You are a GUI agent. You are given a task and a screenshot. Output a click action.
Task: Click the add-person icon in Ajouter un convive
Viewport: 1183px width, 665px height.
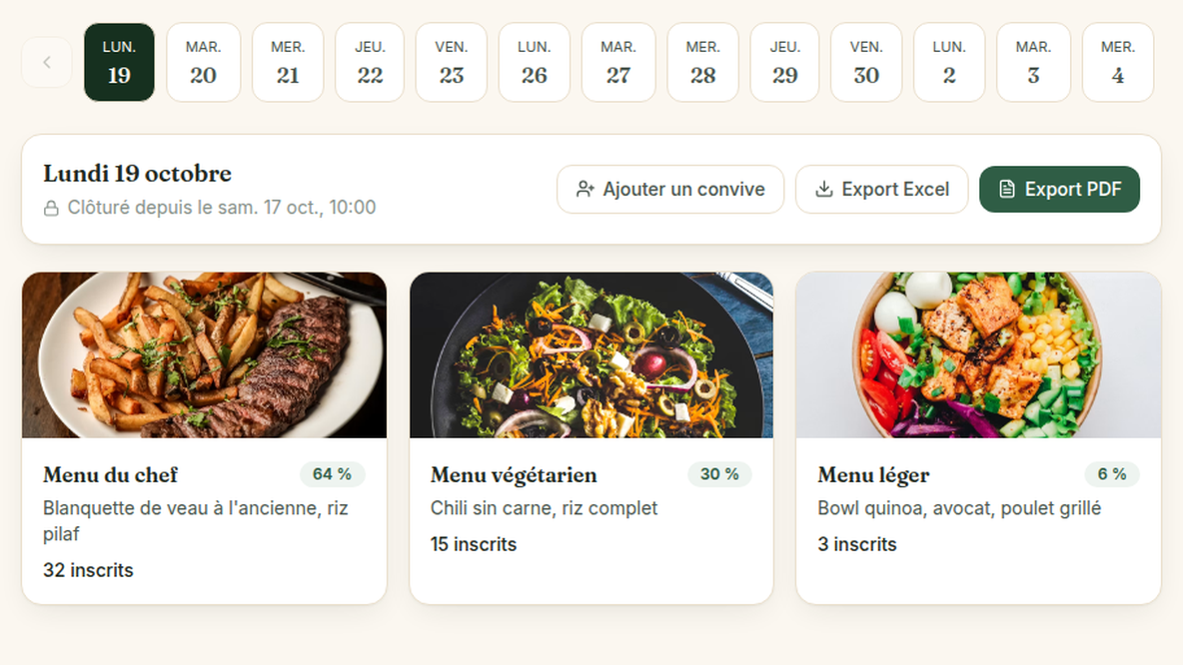[585, 190]
